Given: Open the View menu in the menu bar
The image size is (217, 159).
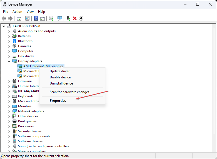Looking at the screenshot, I should 30,12.
